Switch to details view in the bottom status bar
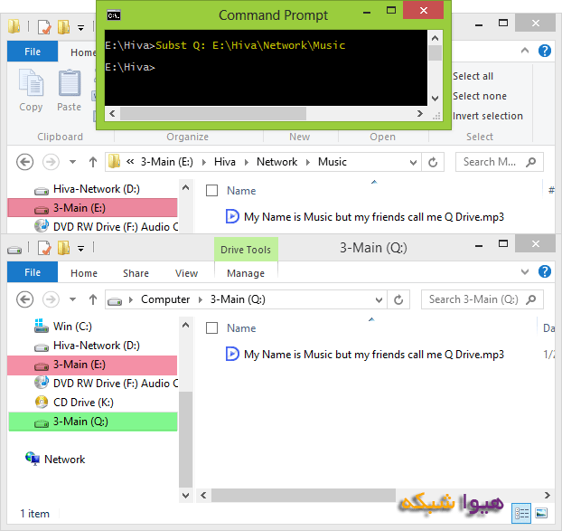The height and width of the screenshot is (531, 562). pos(521,514)
